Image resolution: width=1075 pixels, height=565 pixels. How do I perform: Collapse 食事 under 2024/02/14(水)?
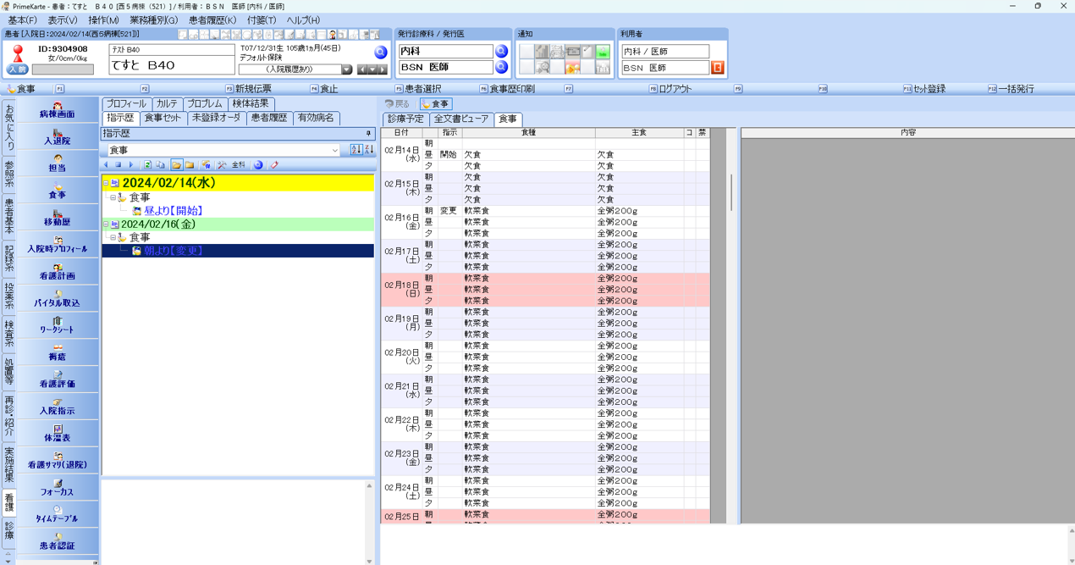113,197
